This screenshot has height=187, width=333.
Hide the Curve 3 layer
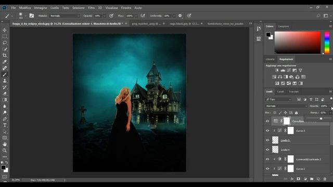click(267, 131)
